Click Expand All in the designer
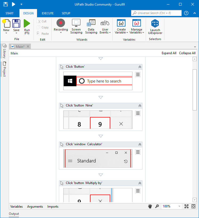 [169, 53]
